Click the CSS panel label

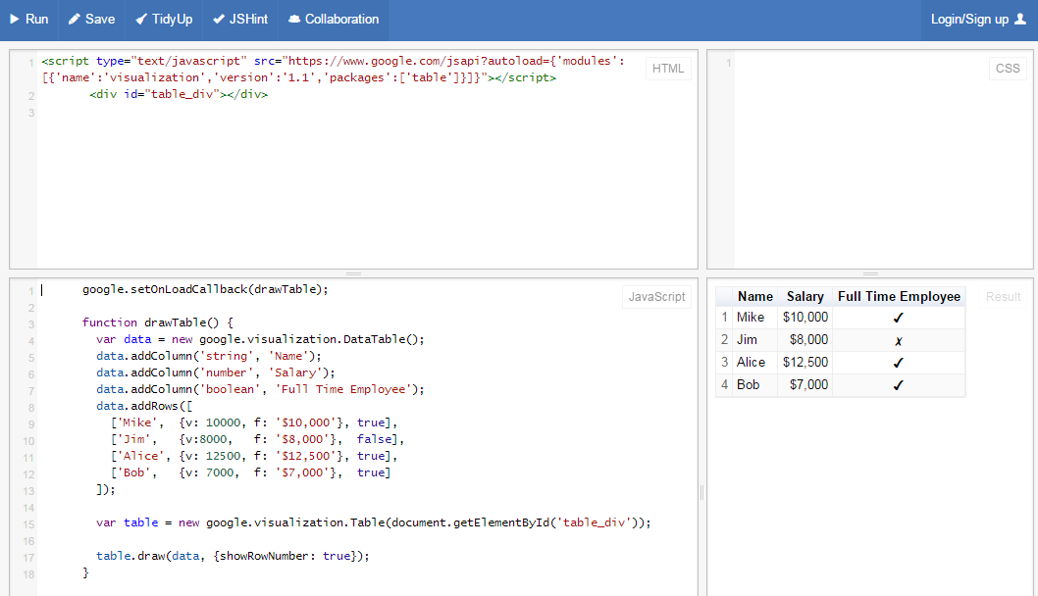(1008, 69)
